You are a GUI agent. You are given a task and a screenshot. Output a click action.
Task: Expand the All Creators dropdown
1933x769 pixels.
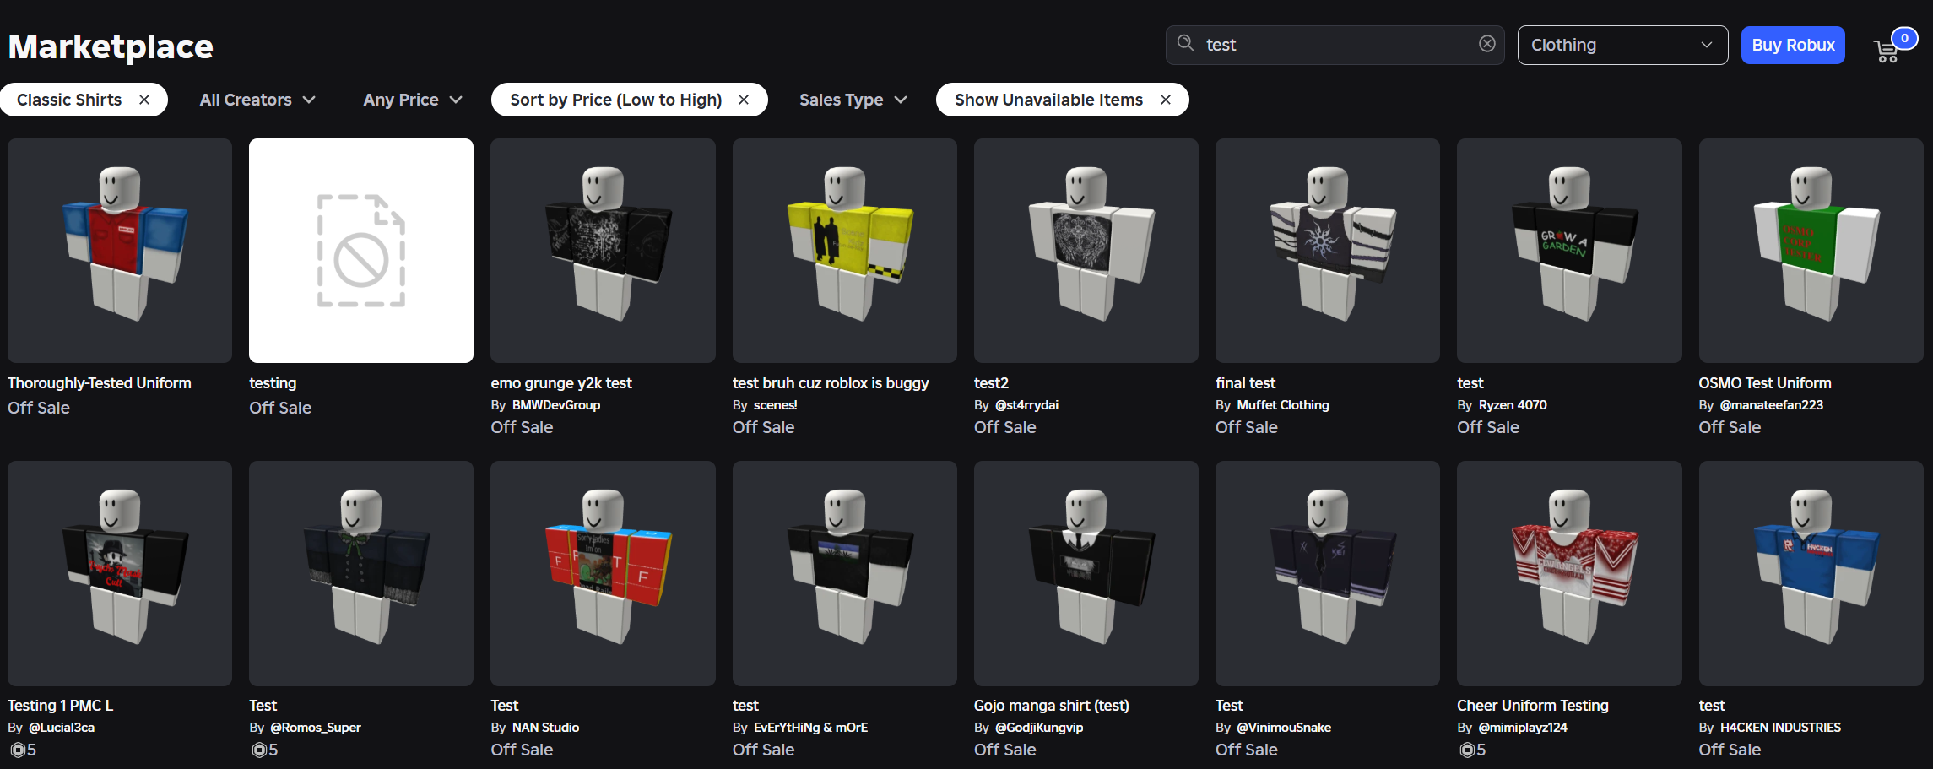tap(257, 100)
